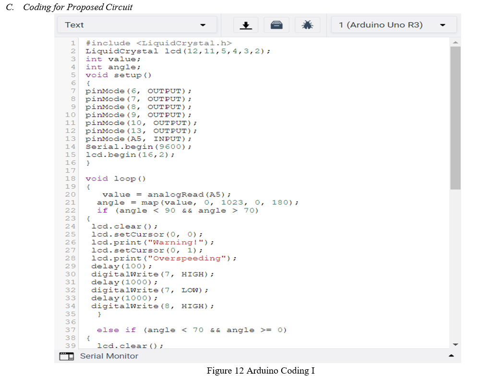
Task: Click 'pinMode(10, OUTPUT);' line
Action: pyautogui.click(x=141, y=123)
